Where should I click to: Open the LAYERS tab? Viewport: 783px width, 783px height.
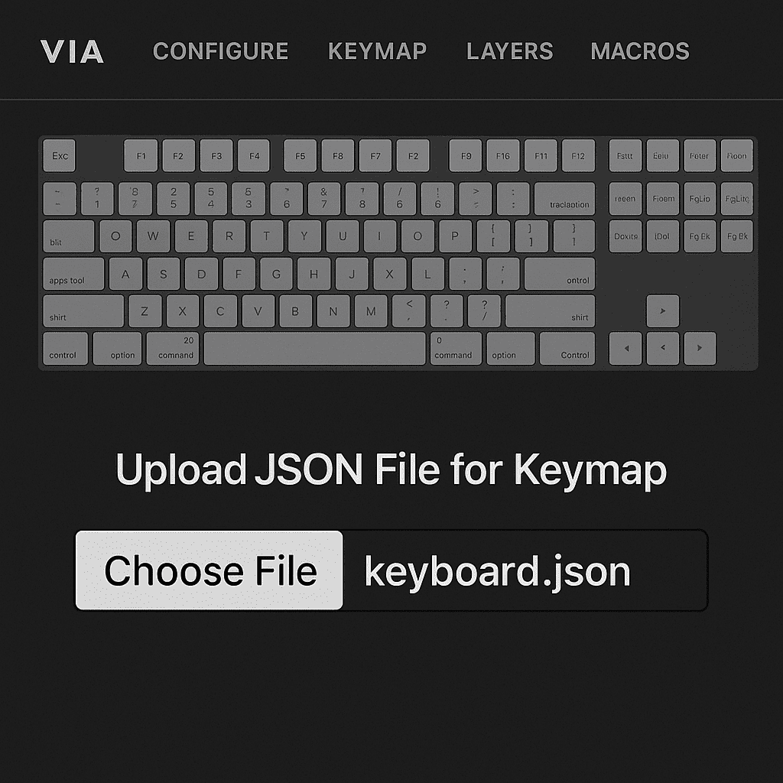510,51
